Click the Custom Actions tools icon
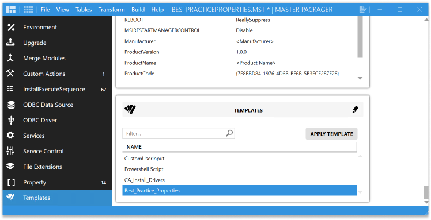Viewport: 431px width, 220px height. tap(10, 73)
